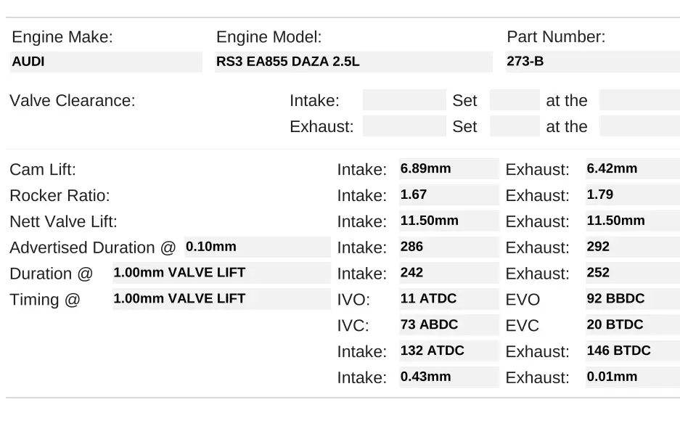Click the Exhaust field showing 0.01mm
Viewport: 680px width, 426px height.
(632, 377)
